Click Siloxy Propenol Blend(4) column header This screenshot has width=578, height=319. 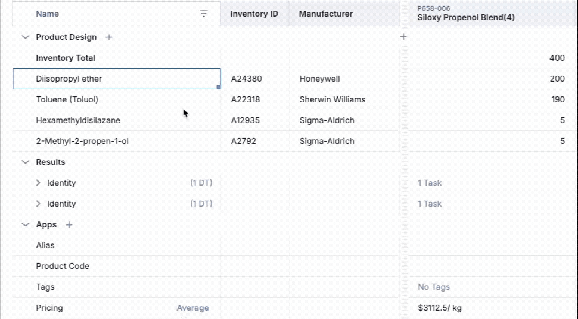(466, 18)
